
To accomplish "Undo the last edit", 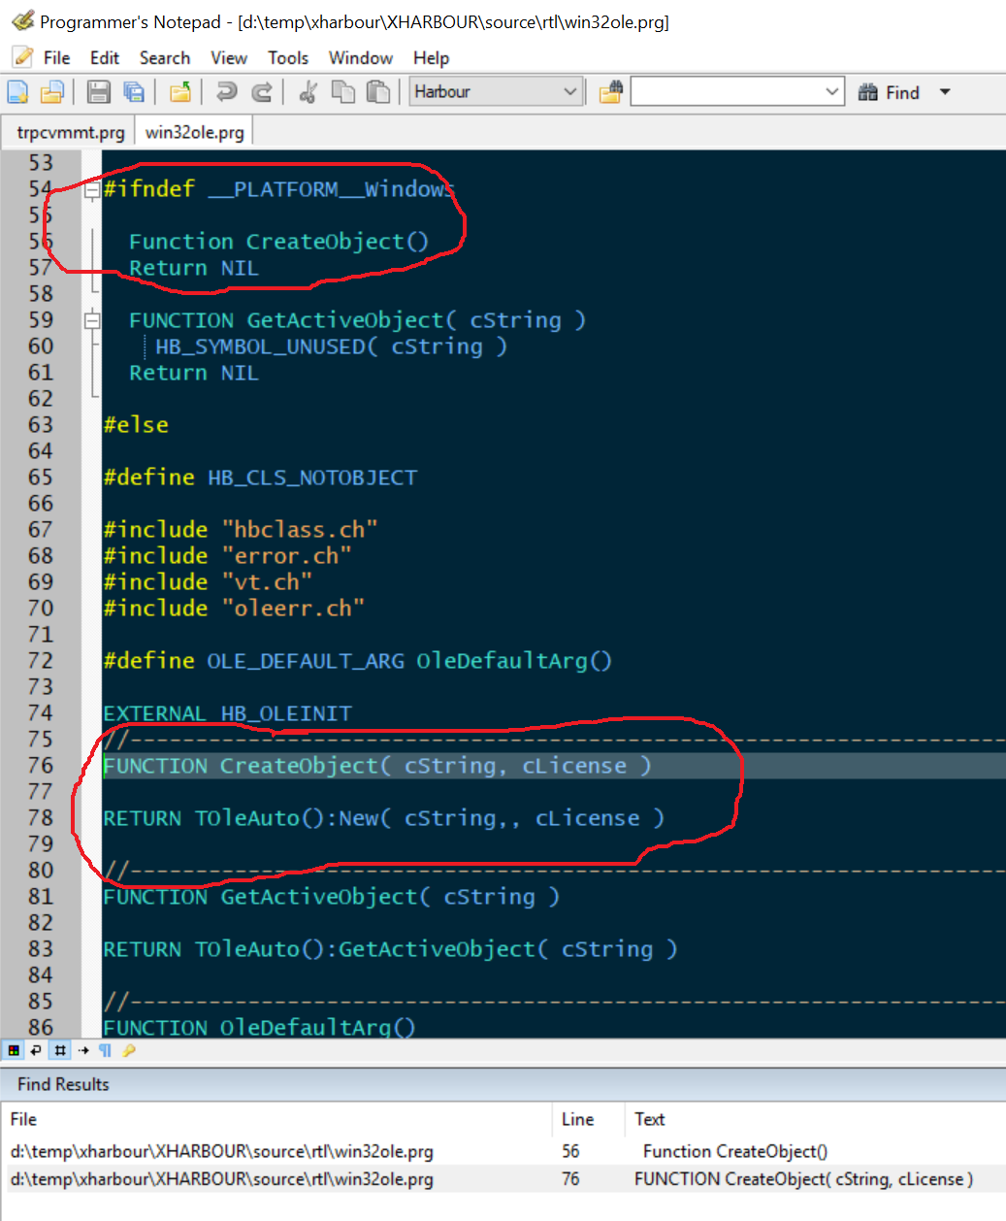I will [227, 92].
